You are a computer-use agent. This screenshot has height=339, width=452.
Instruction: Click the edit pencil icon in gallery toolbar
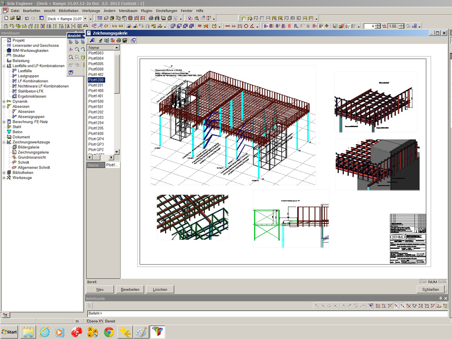click(x=100, y=41)
